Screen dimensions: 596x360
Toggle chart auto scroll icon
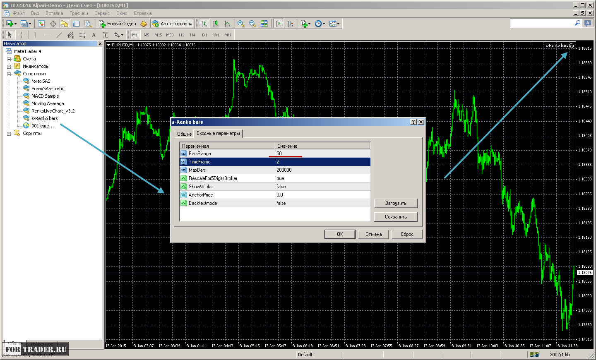pyautogui.click(x=279, y=24)
